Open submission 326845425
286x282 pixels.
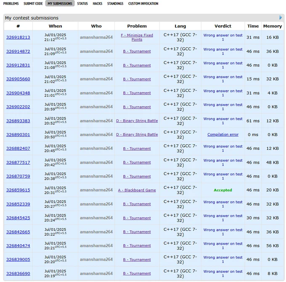(x=18, y=218)
